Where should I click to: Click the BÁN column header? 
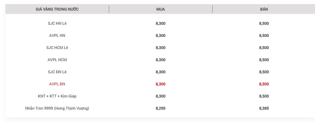[264, 9]
